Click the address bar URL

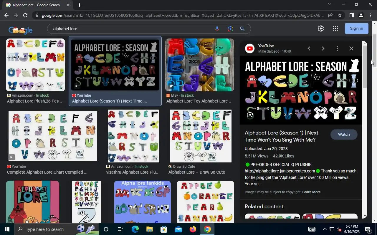183,15
